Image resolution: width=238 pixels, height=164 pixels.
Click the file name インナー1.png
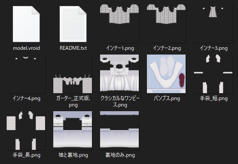click(120, 48)
